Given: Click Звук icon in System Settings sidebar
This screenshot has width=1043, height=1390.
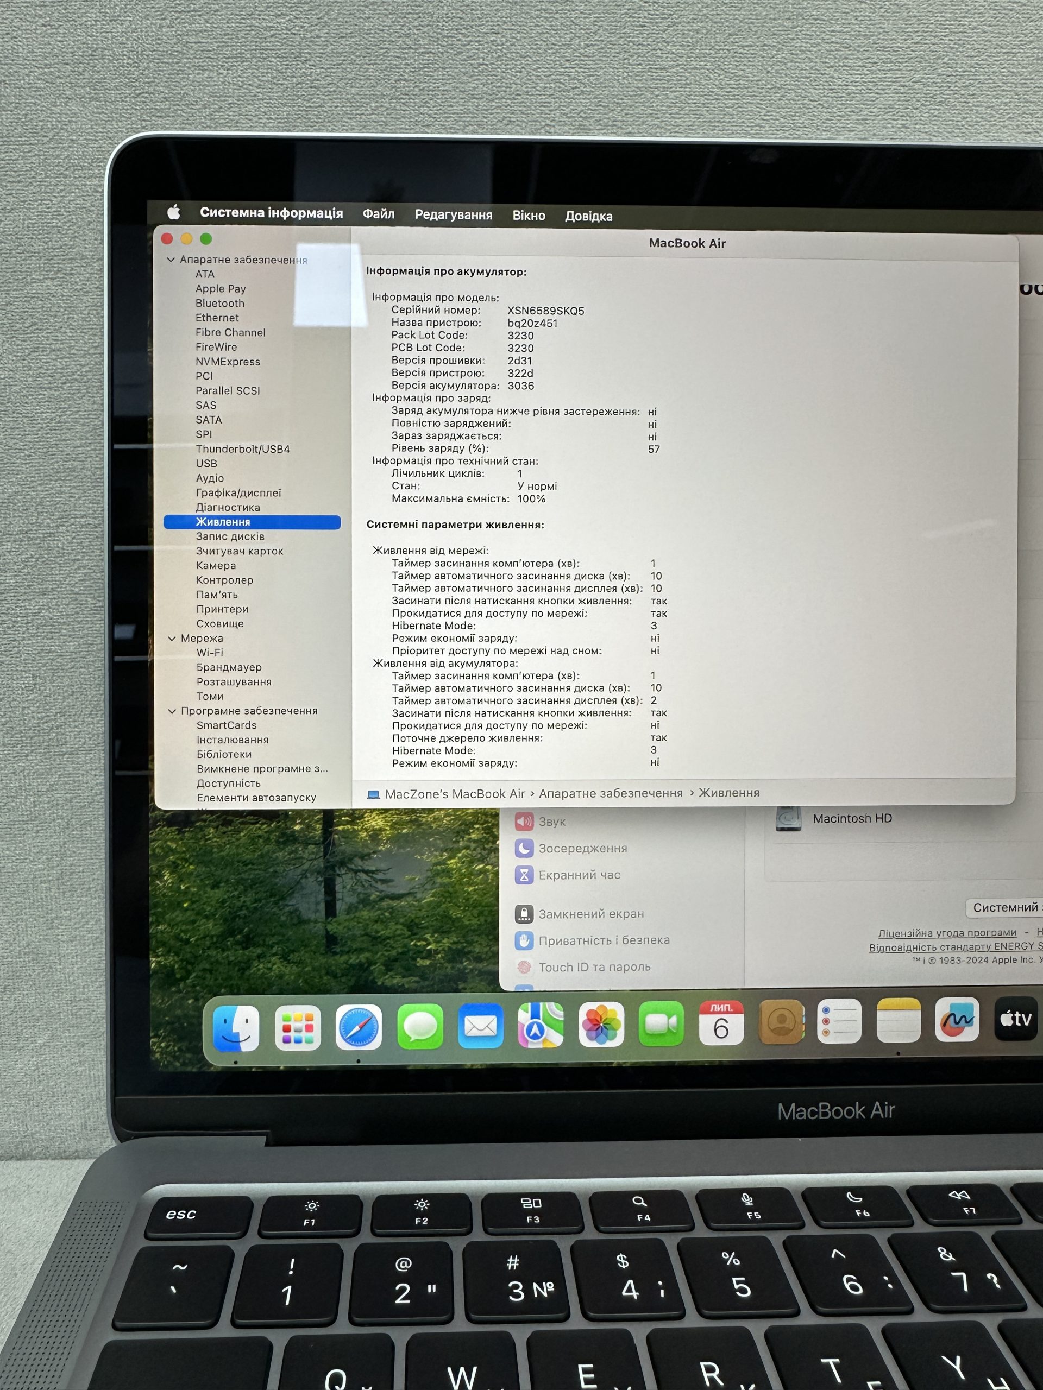Looking at the screenshot, I should (x=524, y=822).
